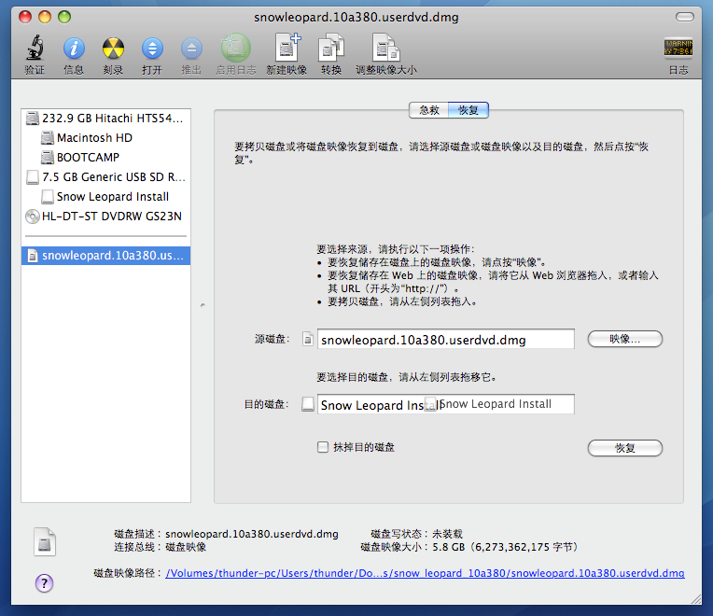
Task: Toggle Erase Destination (抹掉目的磁盘) checkbox
Action: point(322,447)
